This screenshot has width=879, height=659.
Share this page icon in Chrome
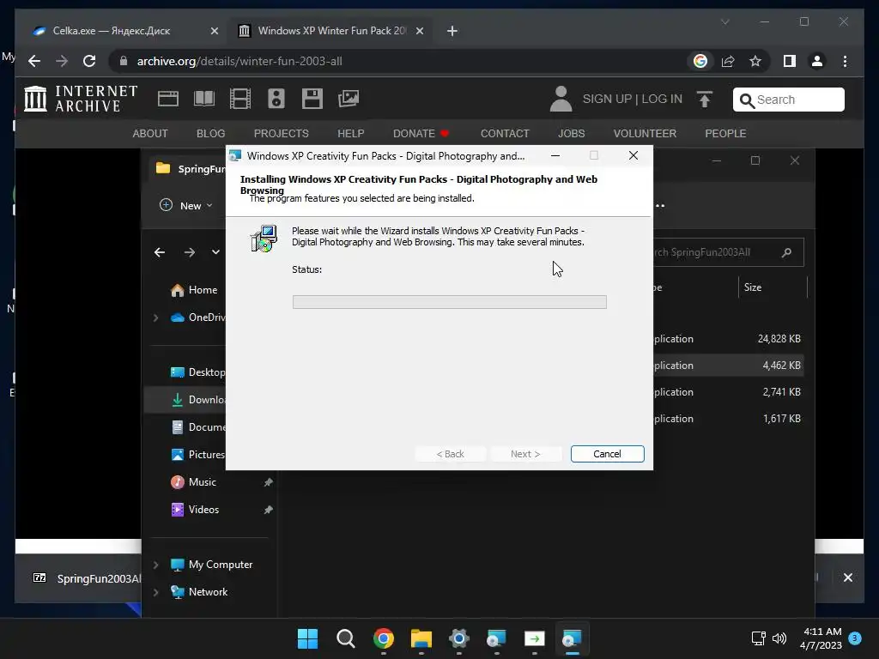(728, 61)
